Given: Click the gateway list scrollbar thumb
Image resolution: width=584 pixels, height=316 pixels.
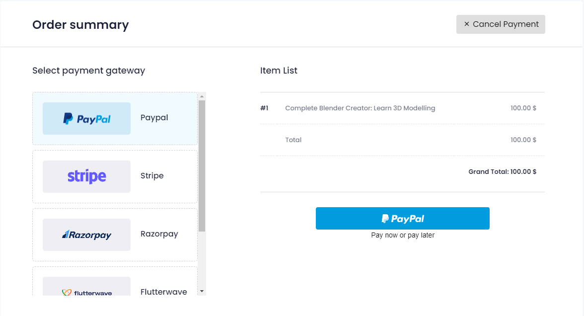Looking at the screenshot, I should (202, 165).
